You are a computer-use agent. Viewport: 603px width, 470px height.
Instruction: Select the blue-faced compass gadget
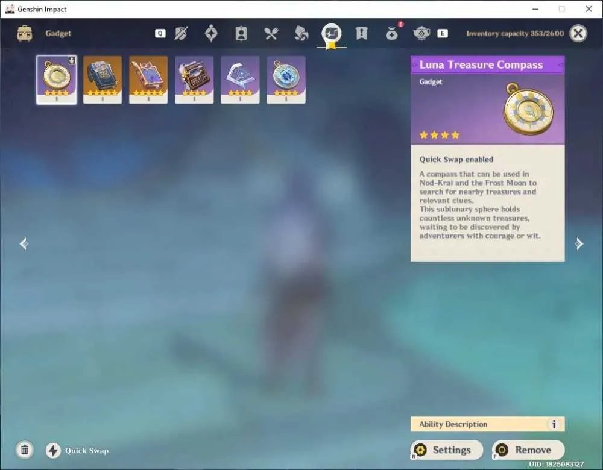coord(286,80)
